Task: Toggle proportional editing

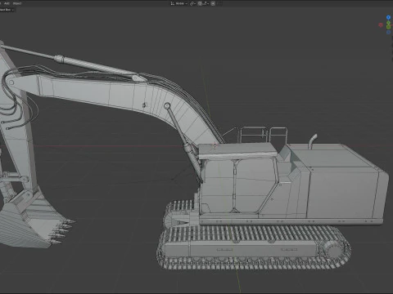Action: (x=213, y=3)
